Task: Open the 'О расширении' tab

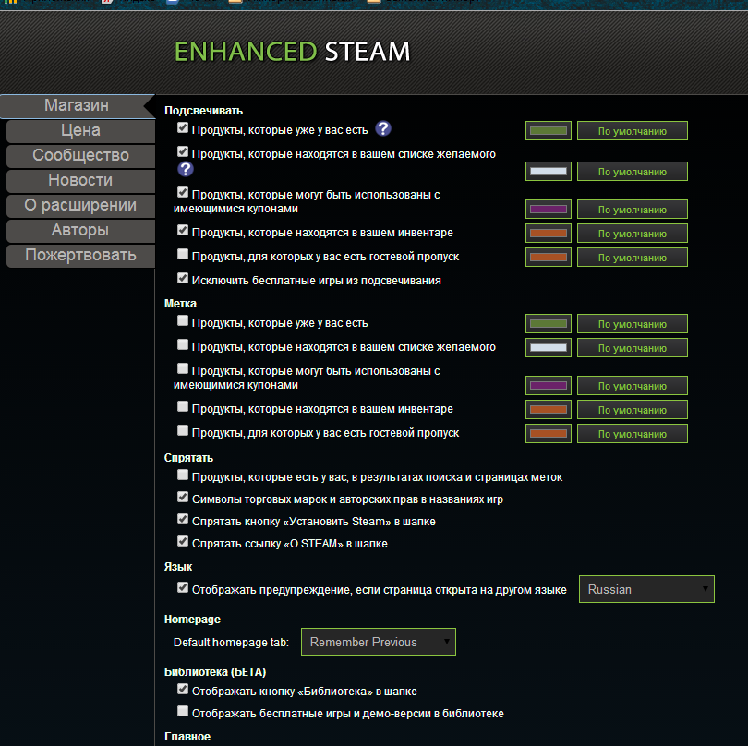Action: coord(80,206)
